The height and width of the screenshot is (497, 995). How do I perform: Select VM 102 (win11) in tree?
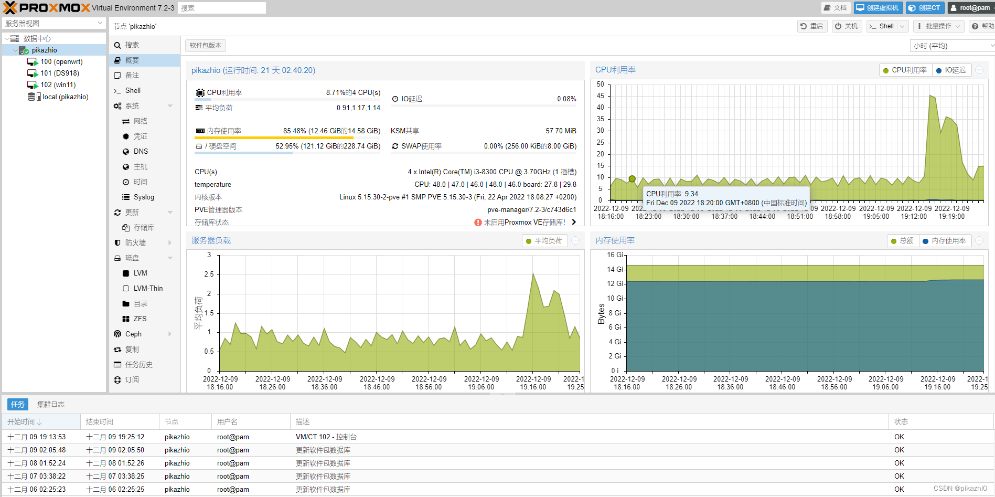pos(51,84)
